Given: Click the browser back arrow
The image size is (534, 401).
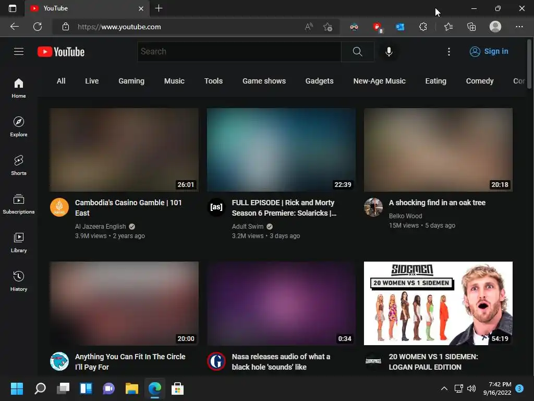Looking at the screenshot, I should [15, 27].
